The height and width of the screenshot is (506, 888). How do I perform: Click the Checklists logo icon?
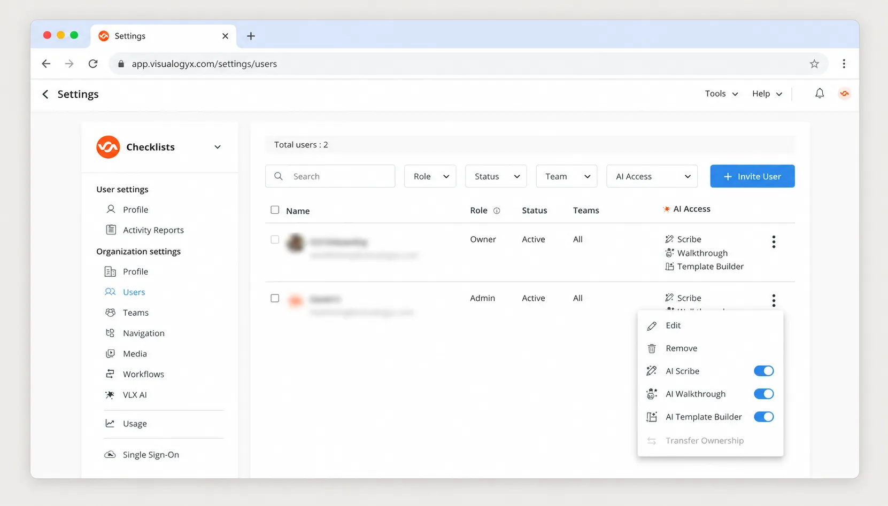pos(108,147)
